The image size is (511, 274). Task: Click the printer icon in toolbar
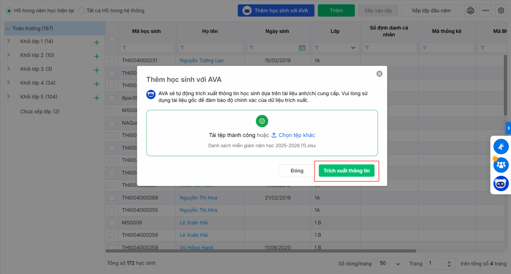470,11
